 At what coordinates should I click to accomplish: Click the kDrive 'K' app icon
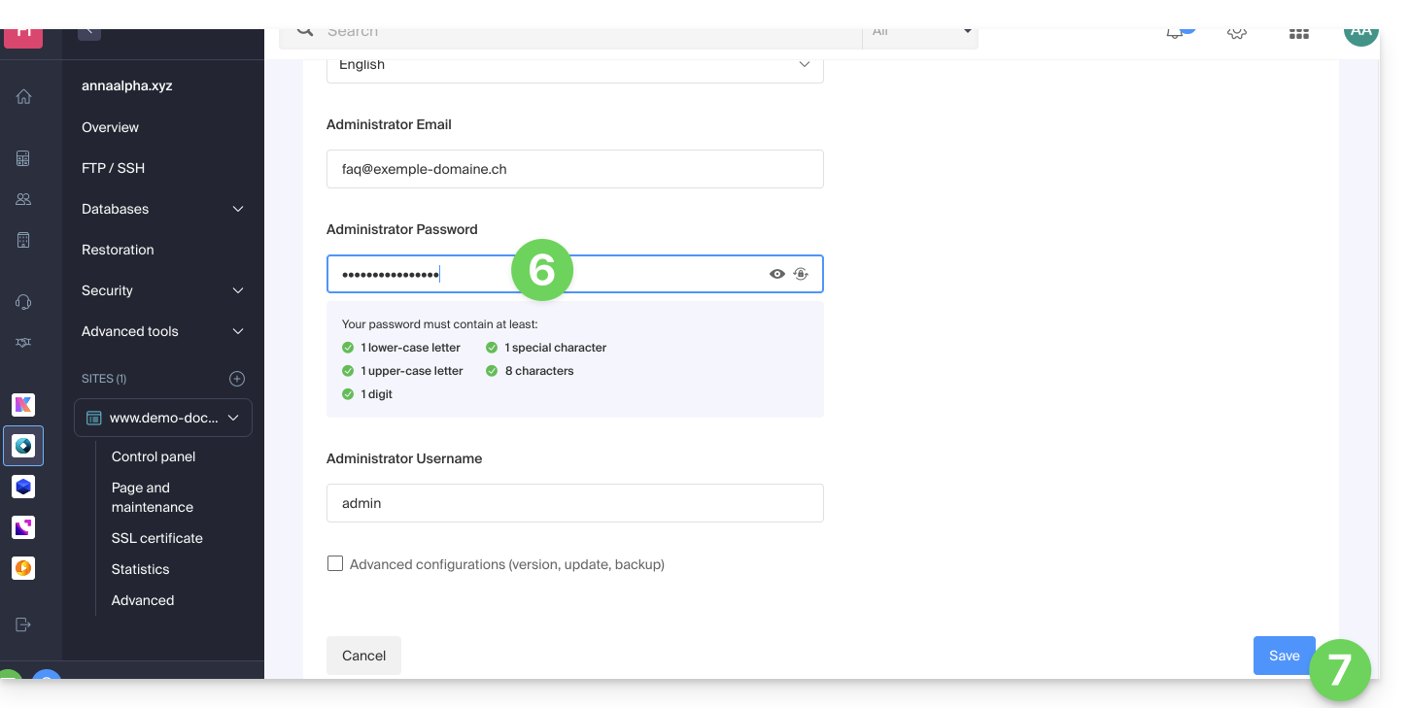tap(23, 405)
